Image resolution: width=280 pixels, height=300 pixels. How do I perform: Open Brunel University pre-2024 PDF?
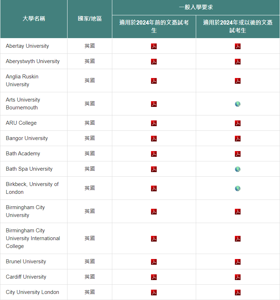[x=154, y=262]
